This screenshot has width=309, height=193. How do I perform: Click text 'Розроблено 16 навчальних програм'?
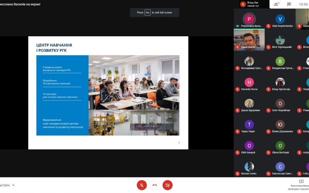click(x=56, y=82)
